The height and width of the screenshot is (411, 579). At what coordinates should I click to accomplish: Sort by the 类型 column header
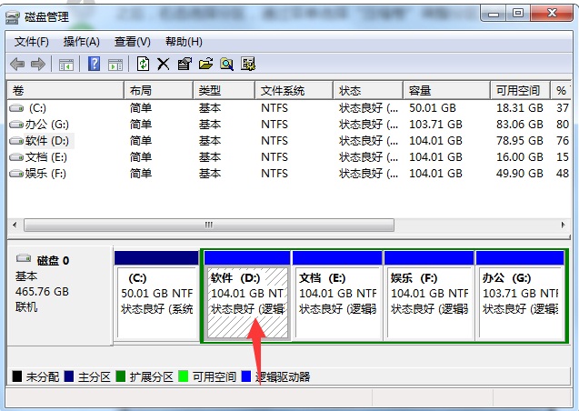point(225,90)
